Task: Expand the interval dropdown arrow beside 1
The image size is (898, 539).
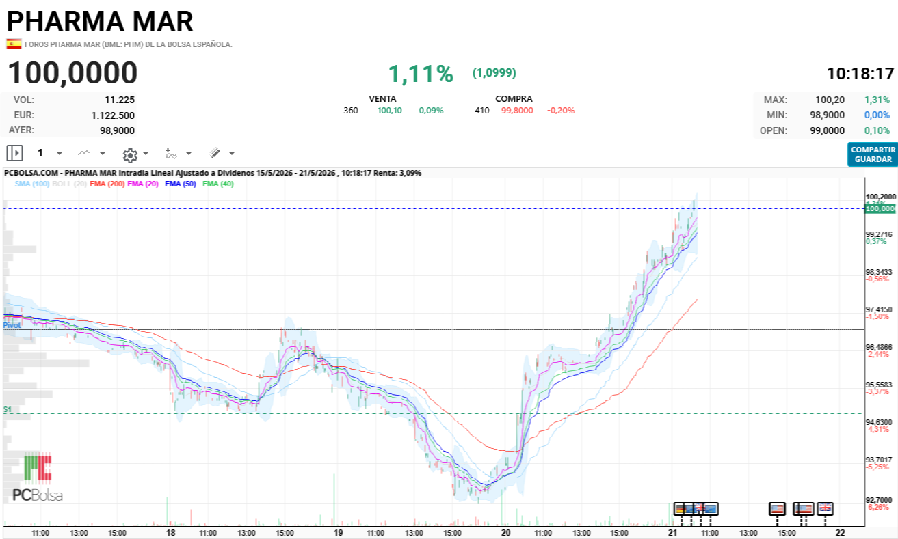Action: 60,154
